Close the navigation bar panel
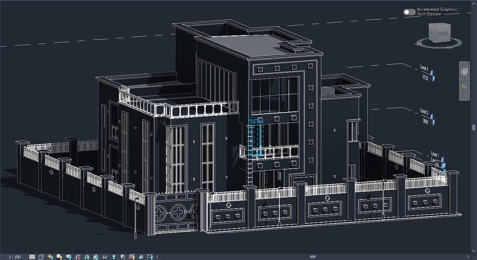The image size is (477, 260). (x=468, y=63)
